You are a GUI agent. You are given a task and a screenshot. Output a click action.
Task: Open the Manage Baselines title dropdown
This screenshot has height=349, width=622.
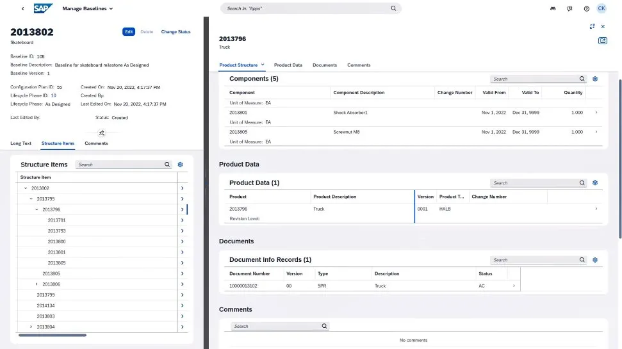click(88, 8)
